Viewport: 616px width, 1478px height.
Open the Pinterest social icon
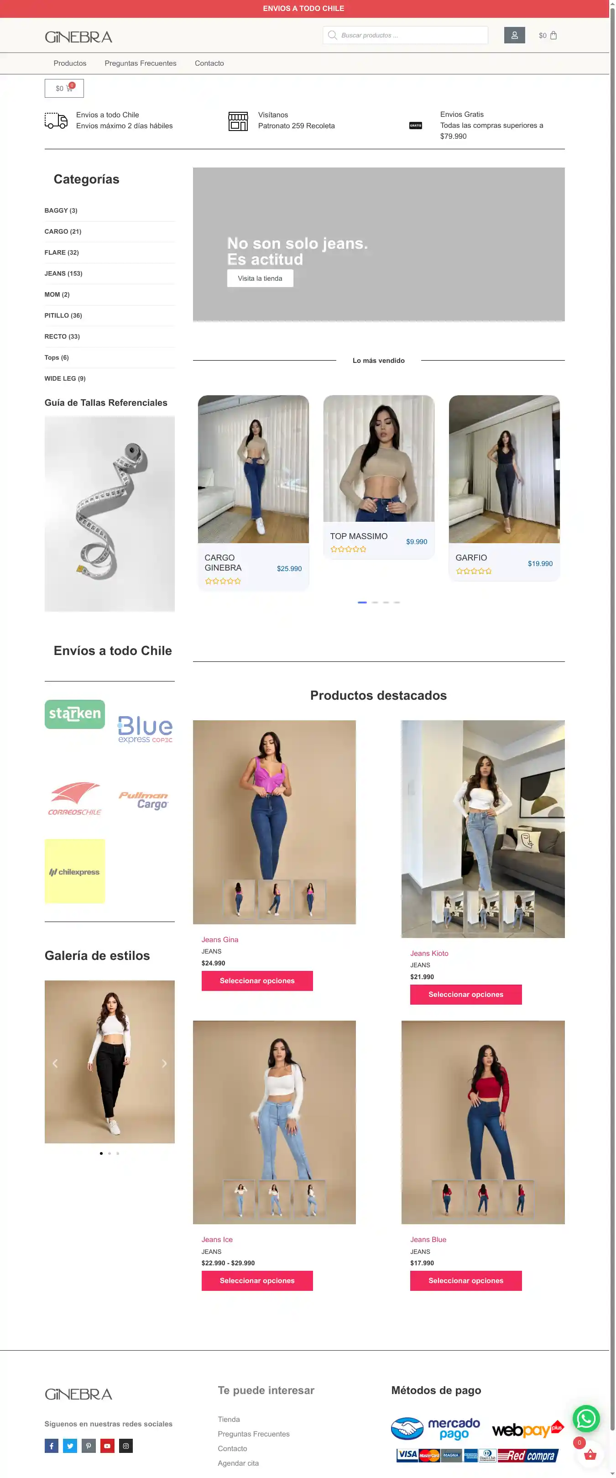(x=89, y=1445)
